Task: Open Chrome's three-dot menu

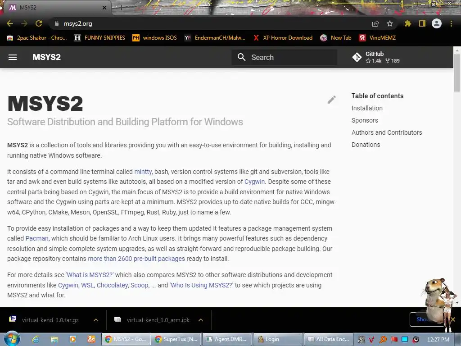Action: (451, 23)
